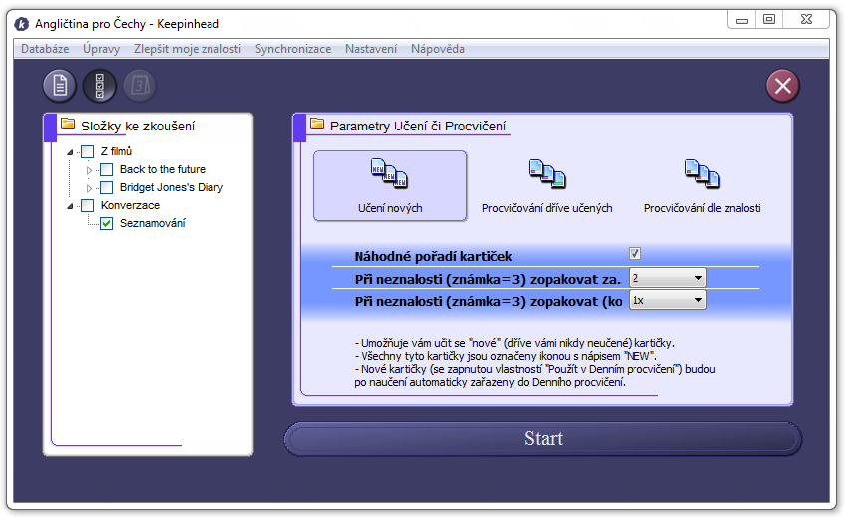Select Back to the future tree item

tap(163, 169)
